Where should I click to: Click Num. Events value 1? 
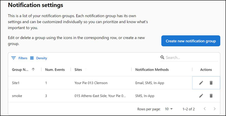click(46, 83)
